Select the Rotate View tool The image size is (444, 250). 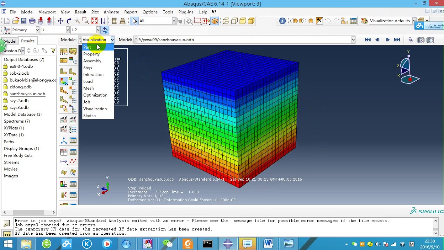(x=69, y=21)
